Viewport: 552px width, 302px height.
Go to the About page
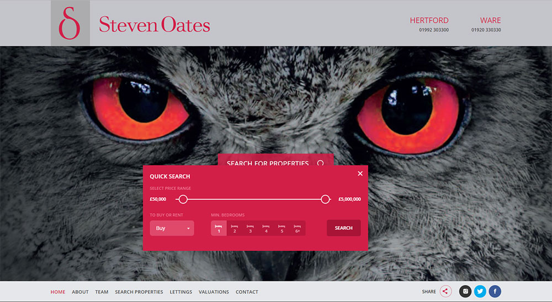point(80,292)
